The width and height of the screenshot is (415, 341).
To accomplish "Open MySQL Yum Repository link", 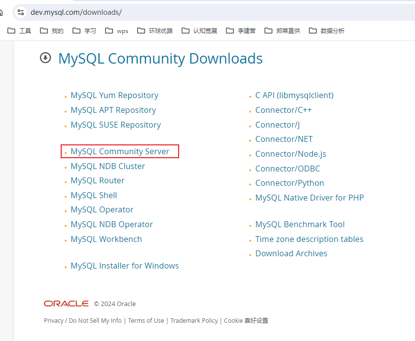I will [x=114, y=95].
